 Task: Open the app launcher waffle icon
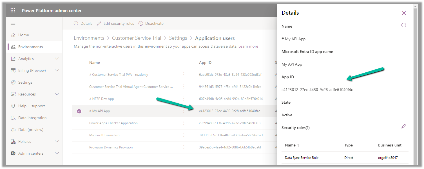coord(13,11)
